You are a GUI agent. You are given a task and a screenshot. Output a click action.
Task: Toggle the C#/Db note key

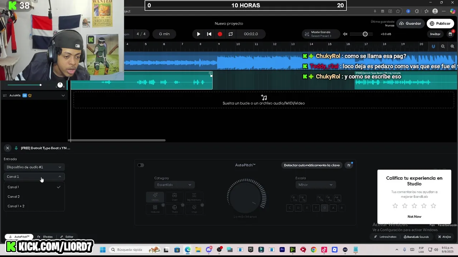294,198
